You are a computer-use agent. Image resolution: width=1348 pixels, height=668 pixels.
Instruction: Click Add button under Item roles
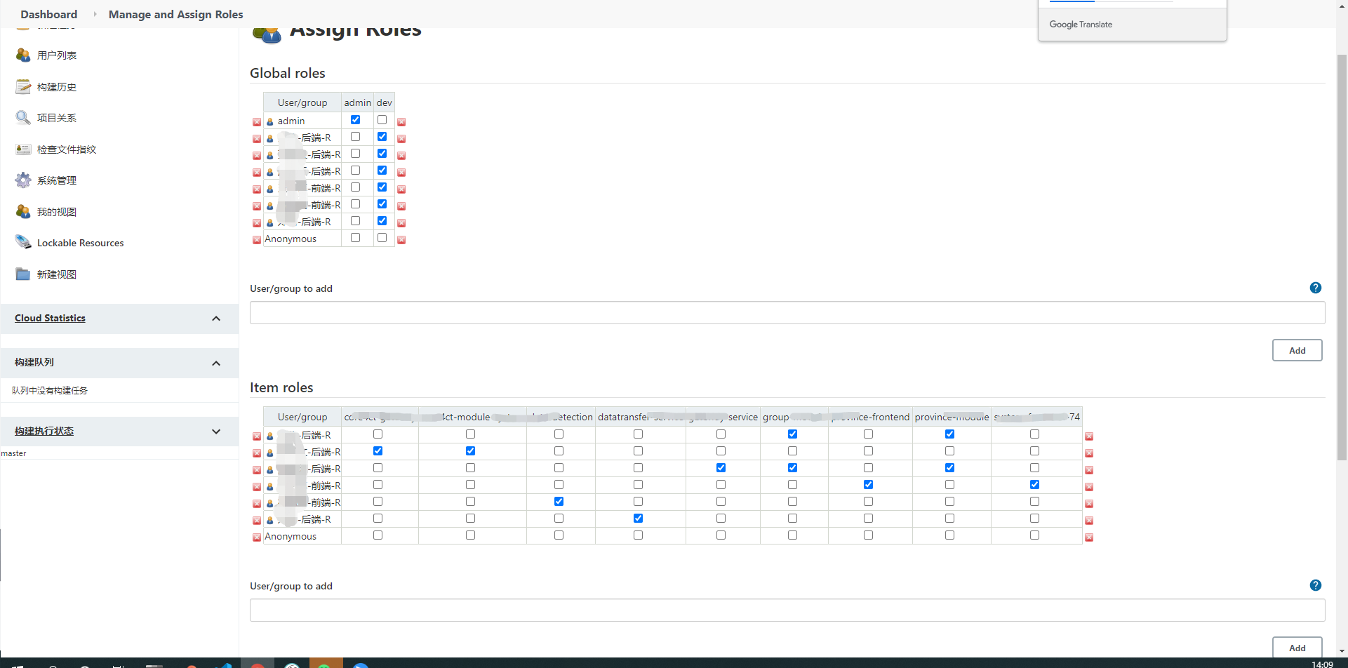click(x=1297, y=648)
